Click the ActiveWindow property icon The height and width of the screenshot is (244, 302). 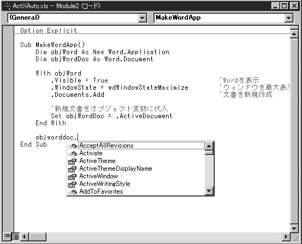[x=73, y=177]
